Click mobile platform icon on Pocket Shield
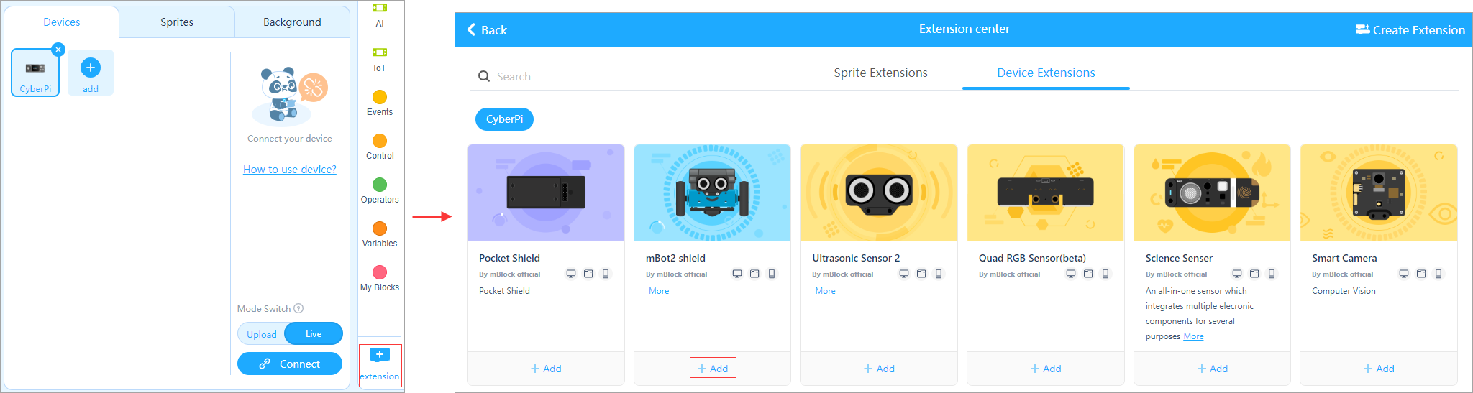Viewport: 1473px width, 393px height. click(x=606, y=274)
